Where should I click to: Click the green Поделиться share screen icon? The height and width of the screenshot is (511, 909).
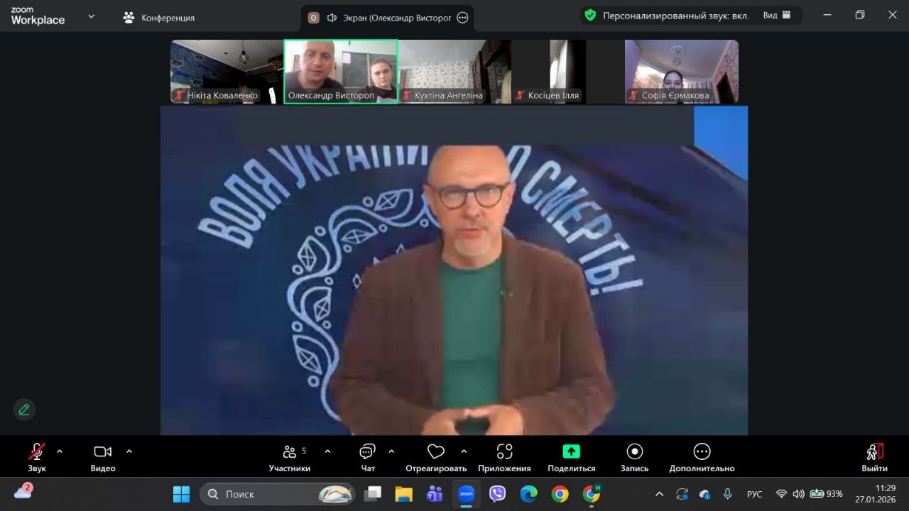tap(571, 451)
